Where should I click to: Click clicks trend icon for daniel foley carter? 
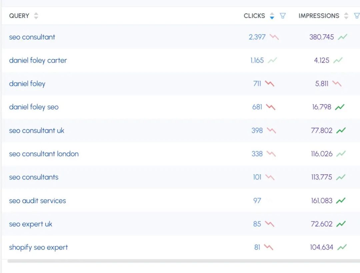tap(272, 60)
